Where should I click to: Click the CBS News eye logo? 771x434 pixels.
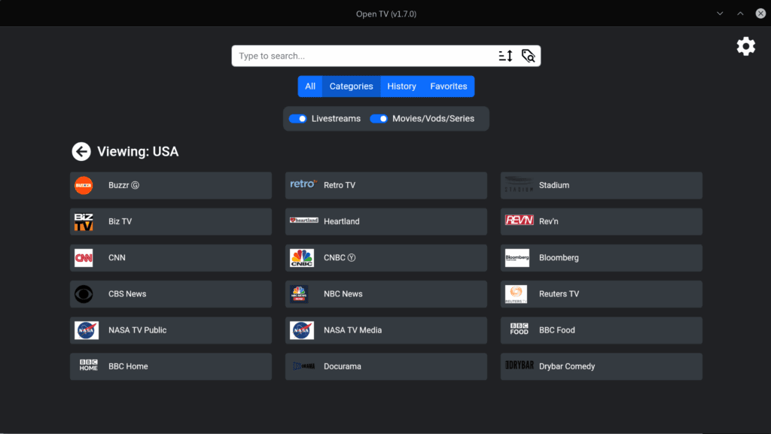coord(84,294)
